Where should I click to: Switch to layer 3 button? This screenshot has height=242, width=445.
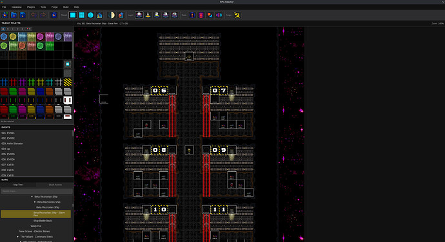coord(166,15)
